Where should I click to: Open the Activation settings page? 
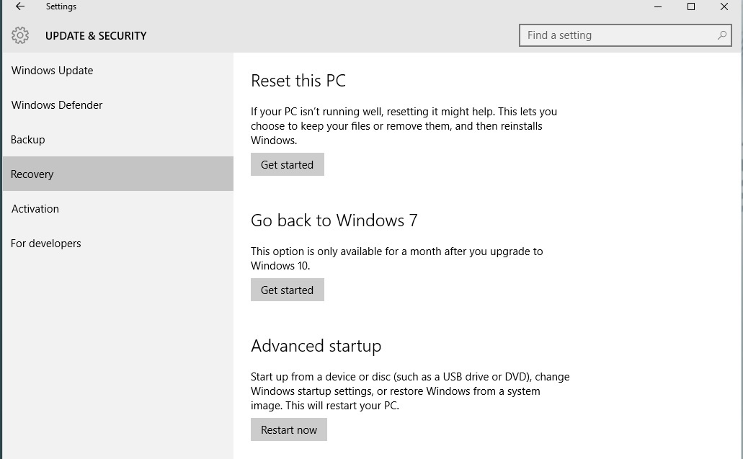[x=35, y=209]
